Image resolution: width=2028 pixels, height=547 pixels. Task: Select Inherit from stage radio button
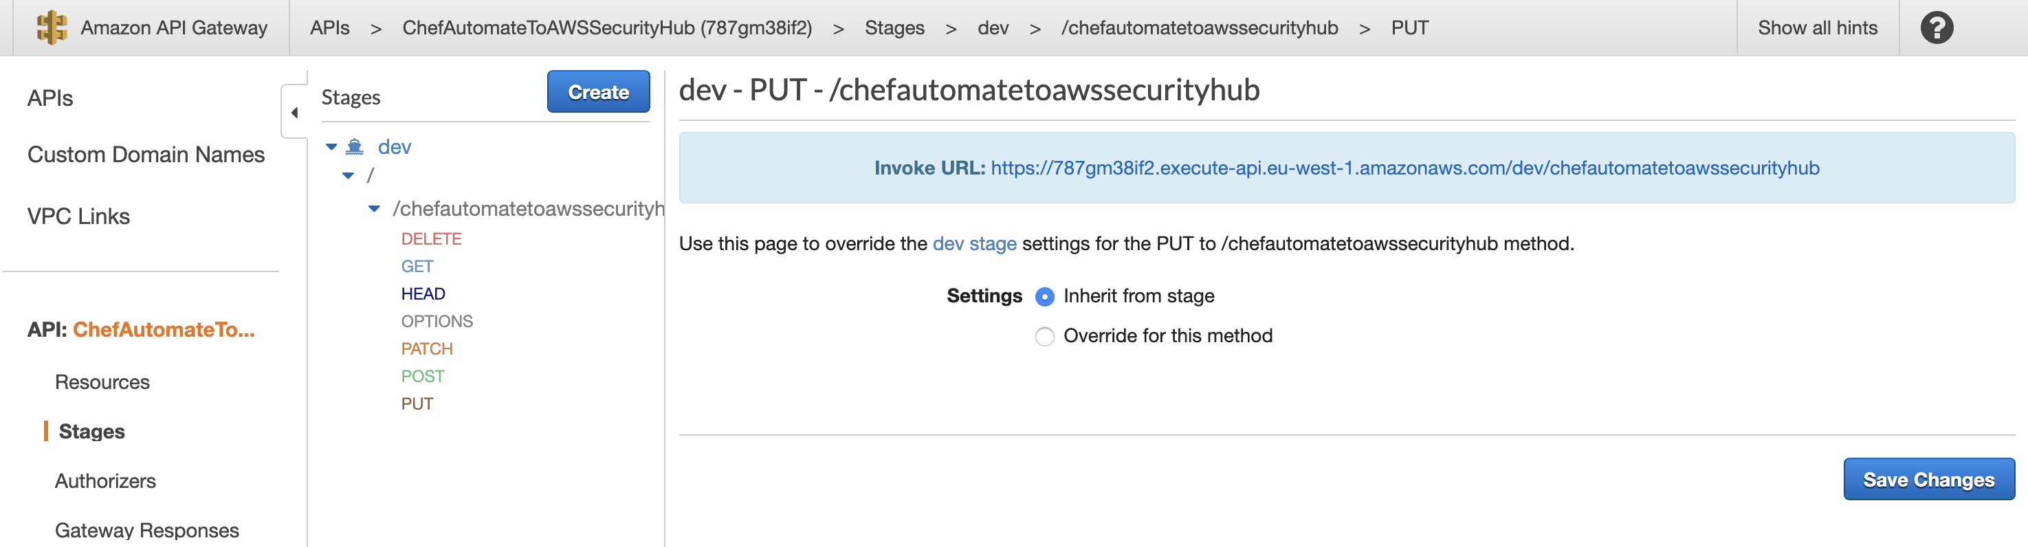click(x=1044, y=297)
